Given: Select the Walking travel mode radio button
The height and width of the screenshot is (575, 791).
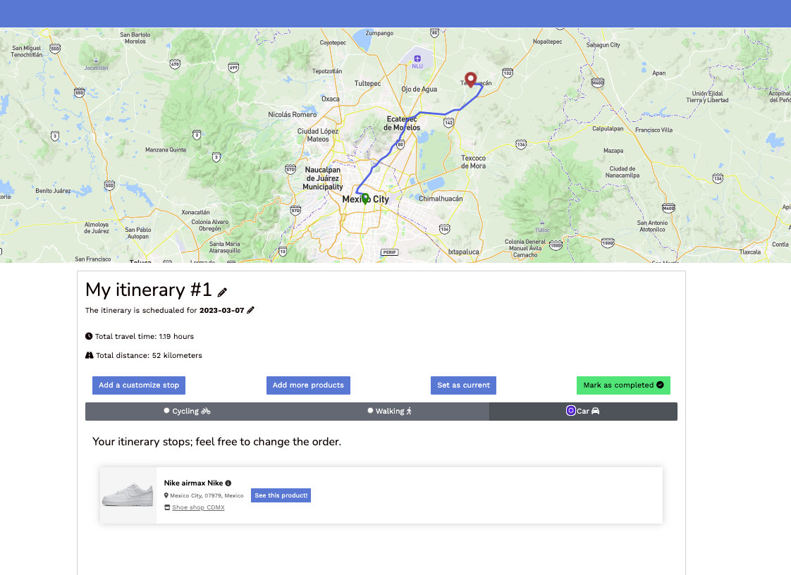Looking at the screenshot, I should (369, 410).
